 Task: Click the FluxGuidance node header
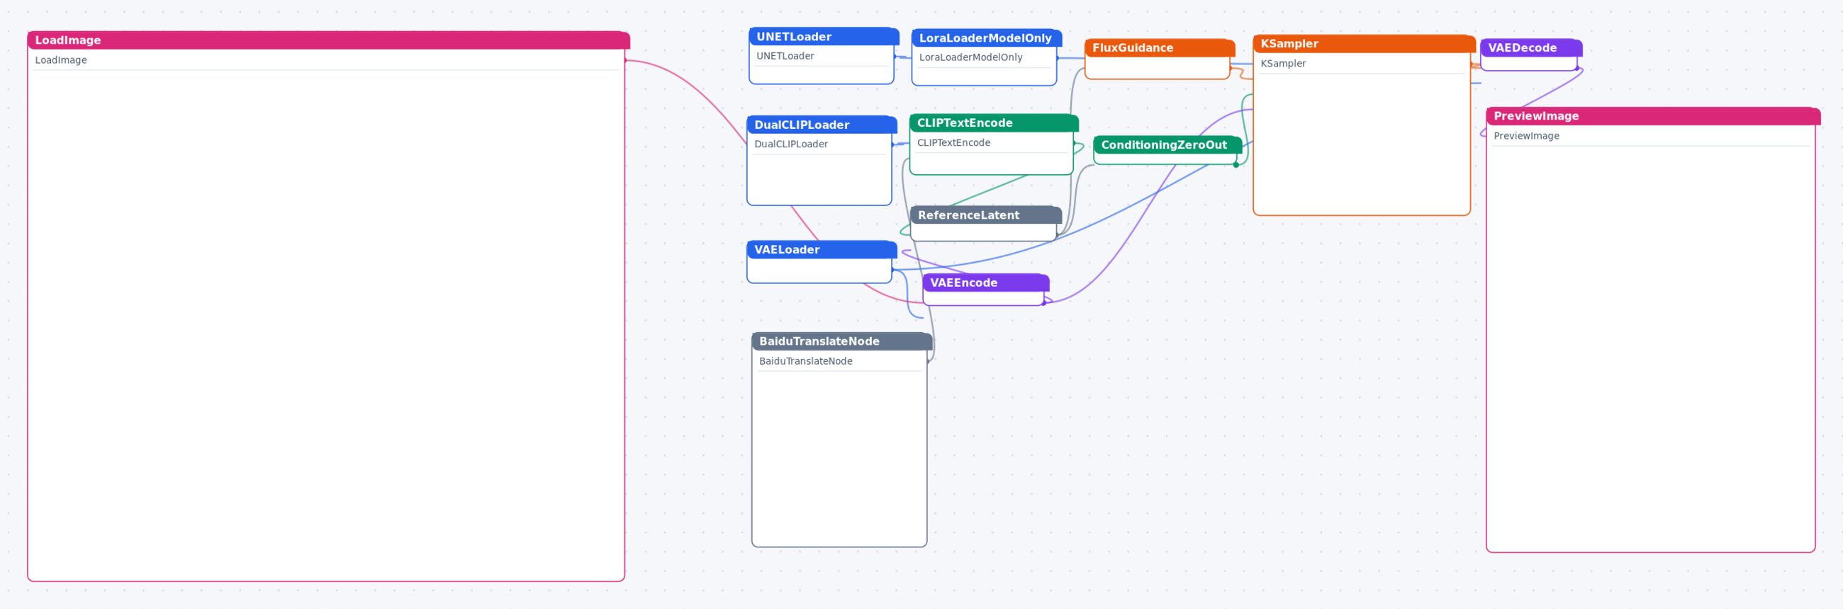pyautogui.click(x=1160, y=48)
